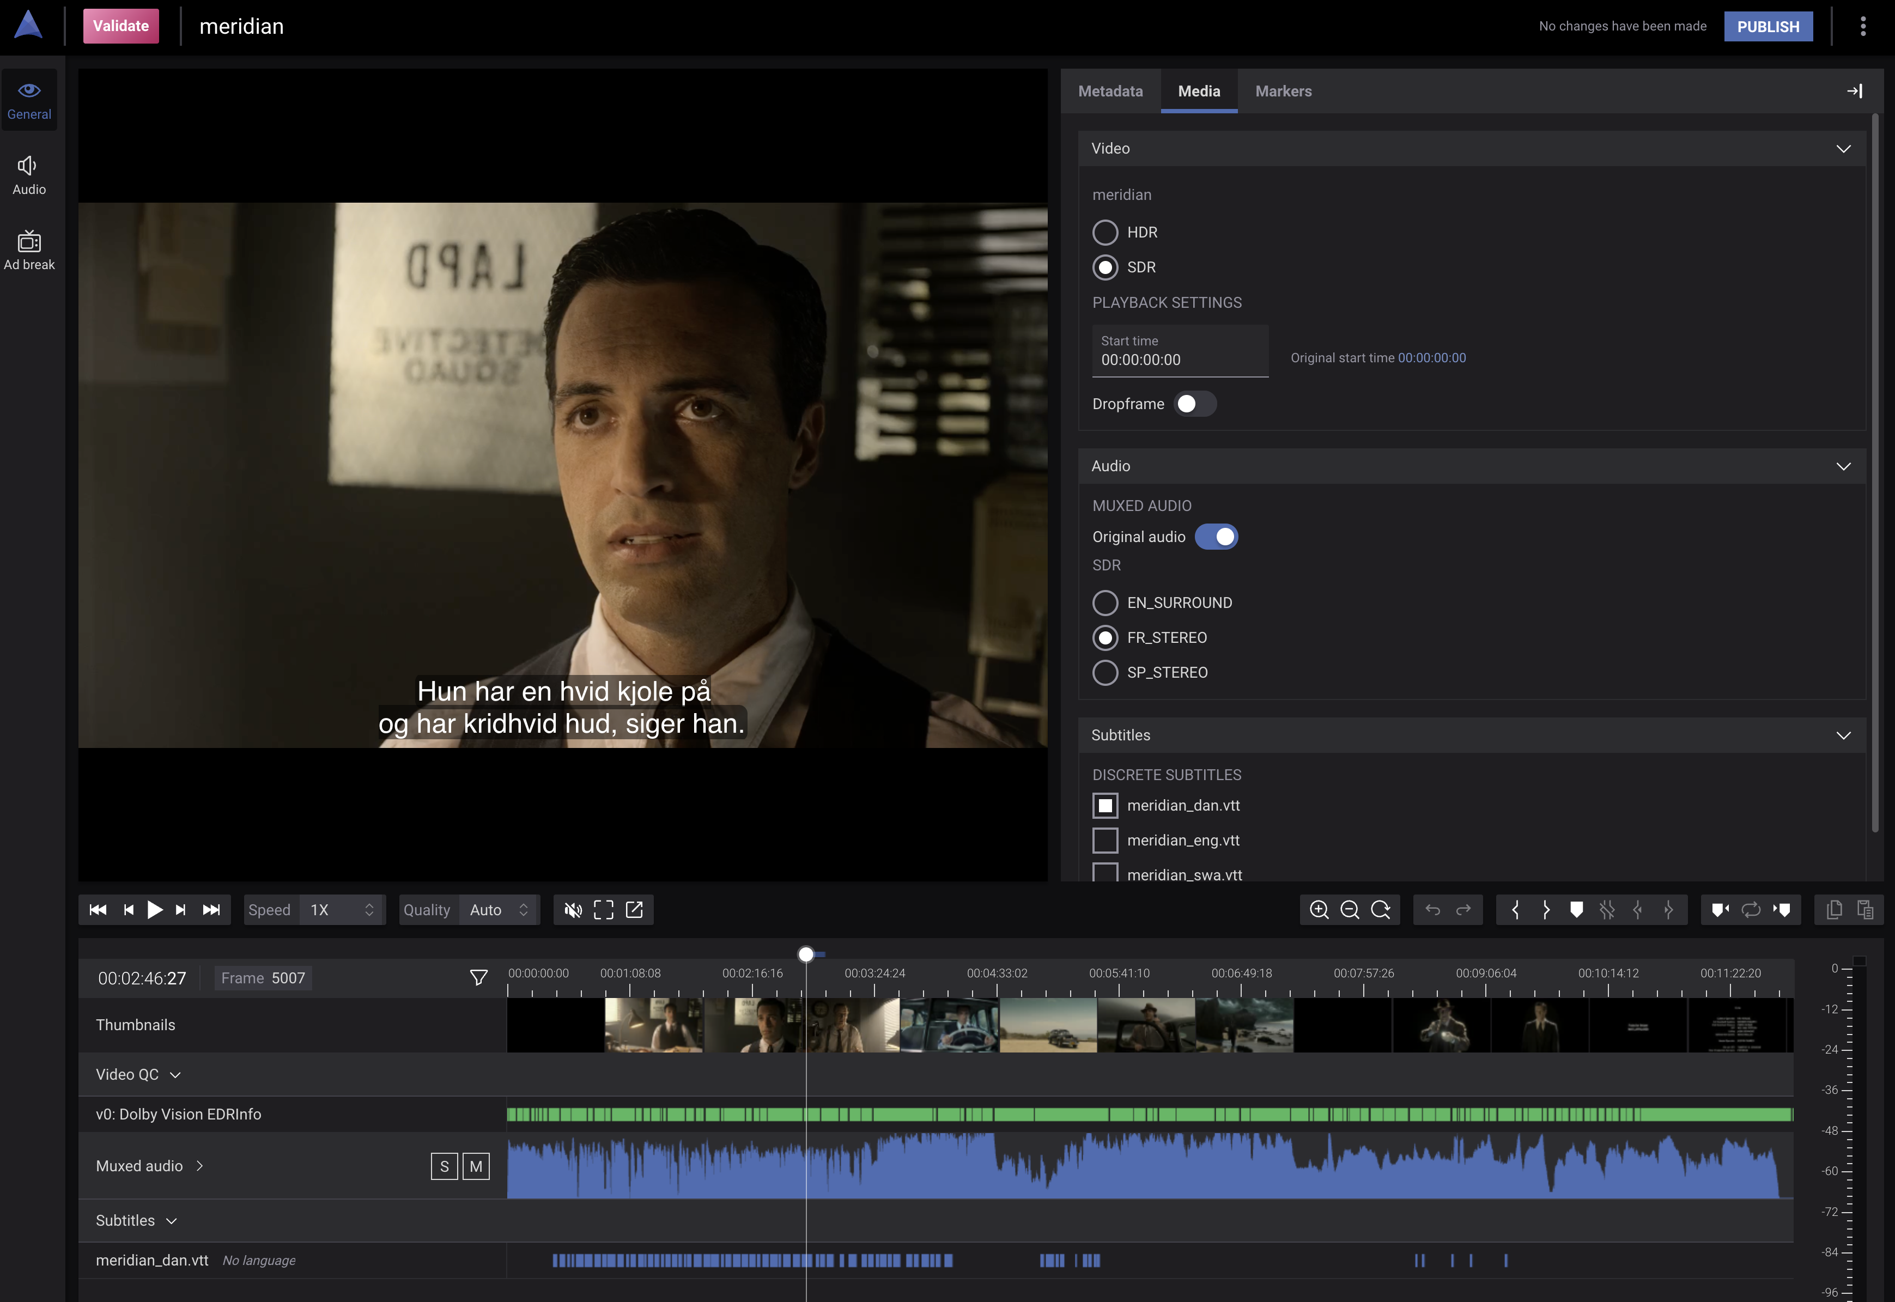Open the Metadata tab

click(1110, 92)
